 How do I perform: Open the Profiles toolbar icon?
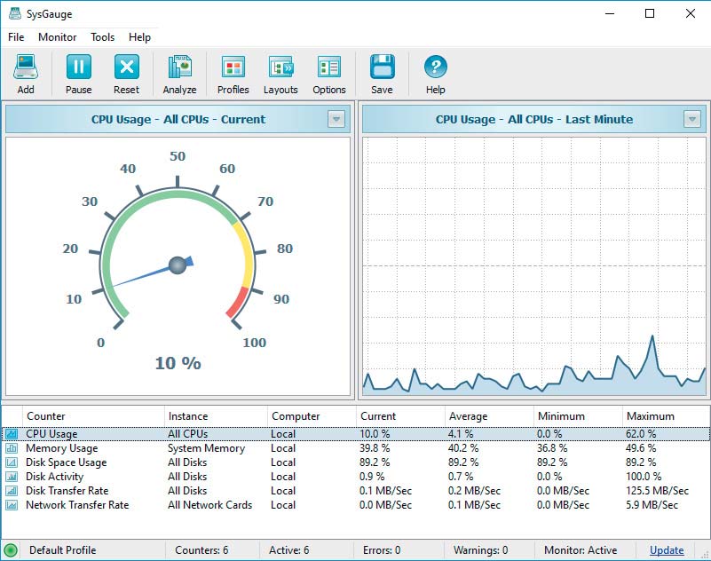tap(233, 67)
